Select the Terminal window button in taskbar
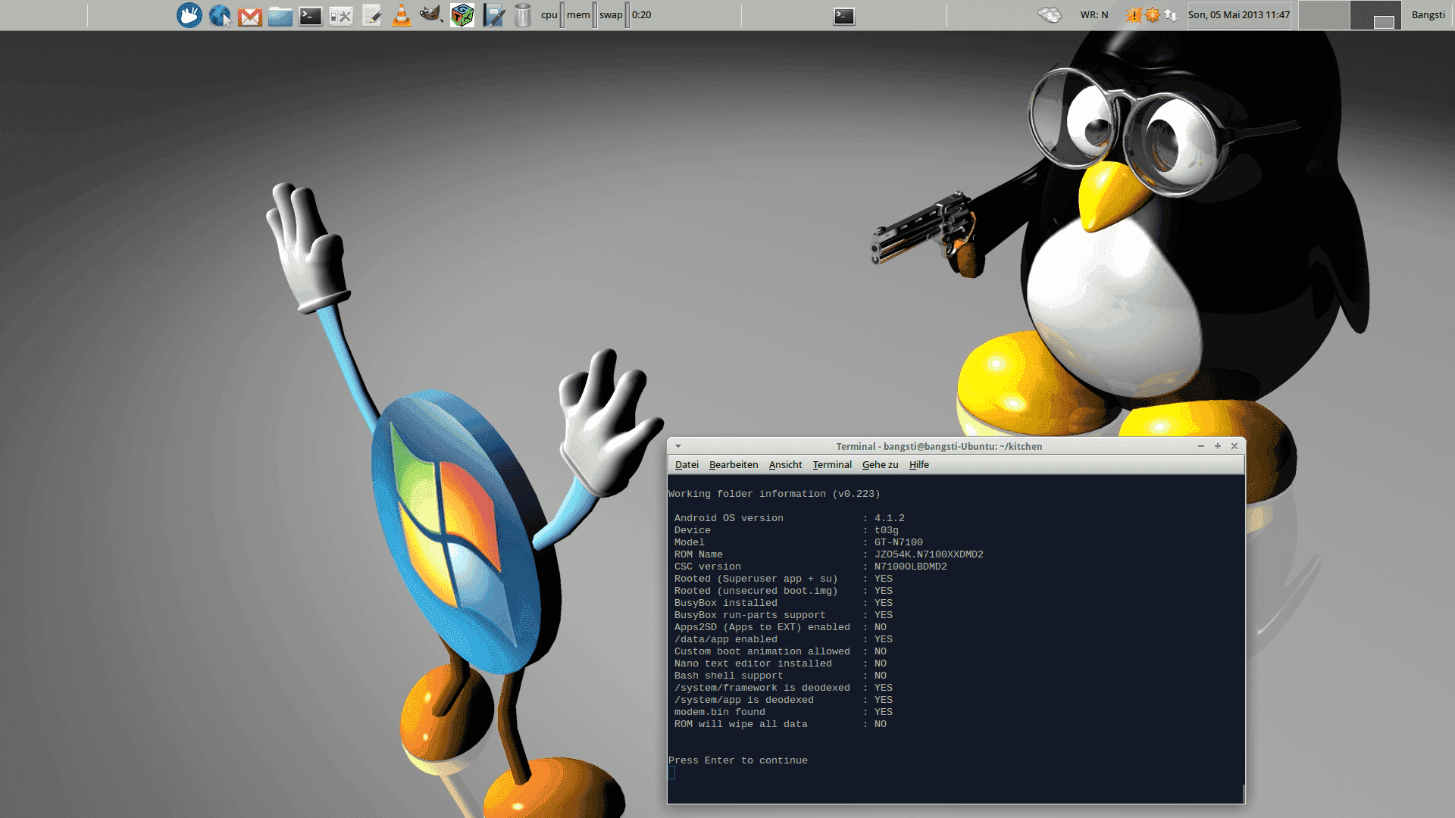 point(844,15)
